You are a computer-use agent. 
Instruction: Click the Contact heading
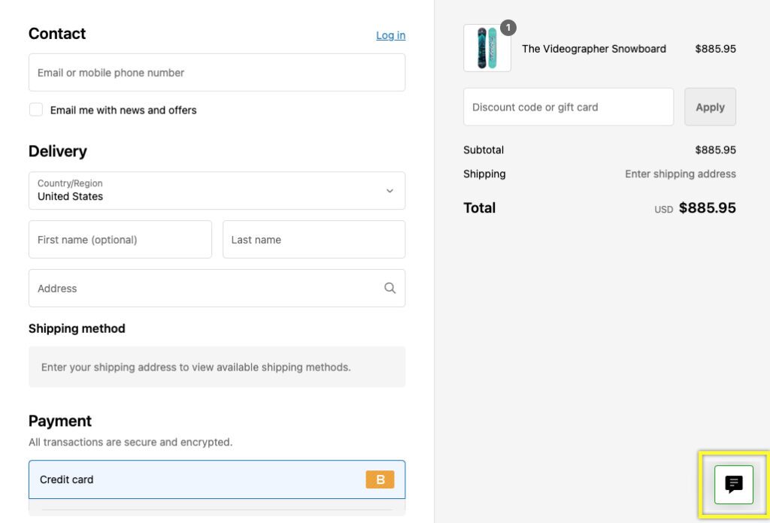(57, 33)
